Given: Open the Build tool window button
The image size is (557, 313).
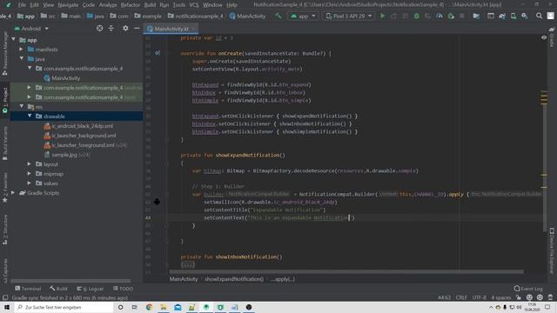Looking at the screenshot, I should (58, 289).
